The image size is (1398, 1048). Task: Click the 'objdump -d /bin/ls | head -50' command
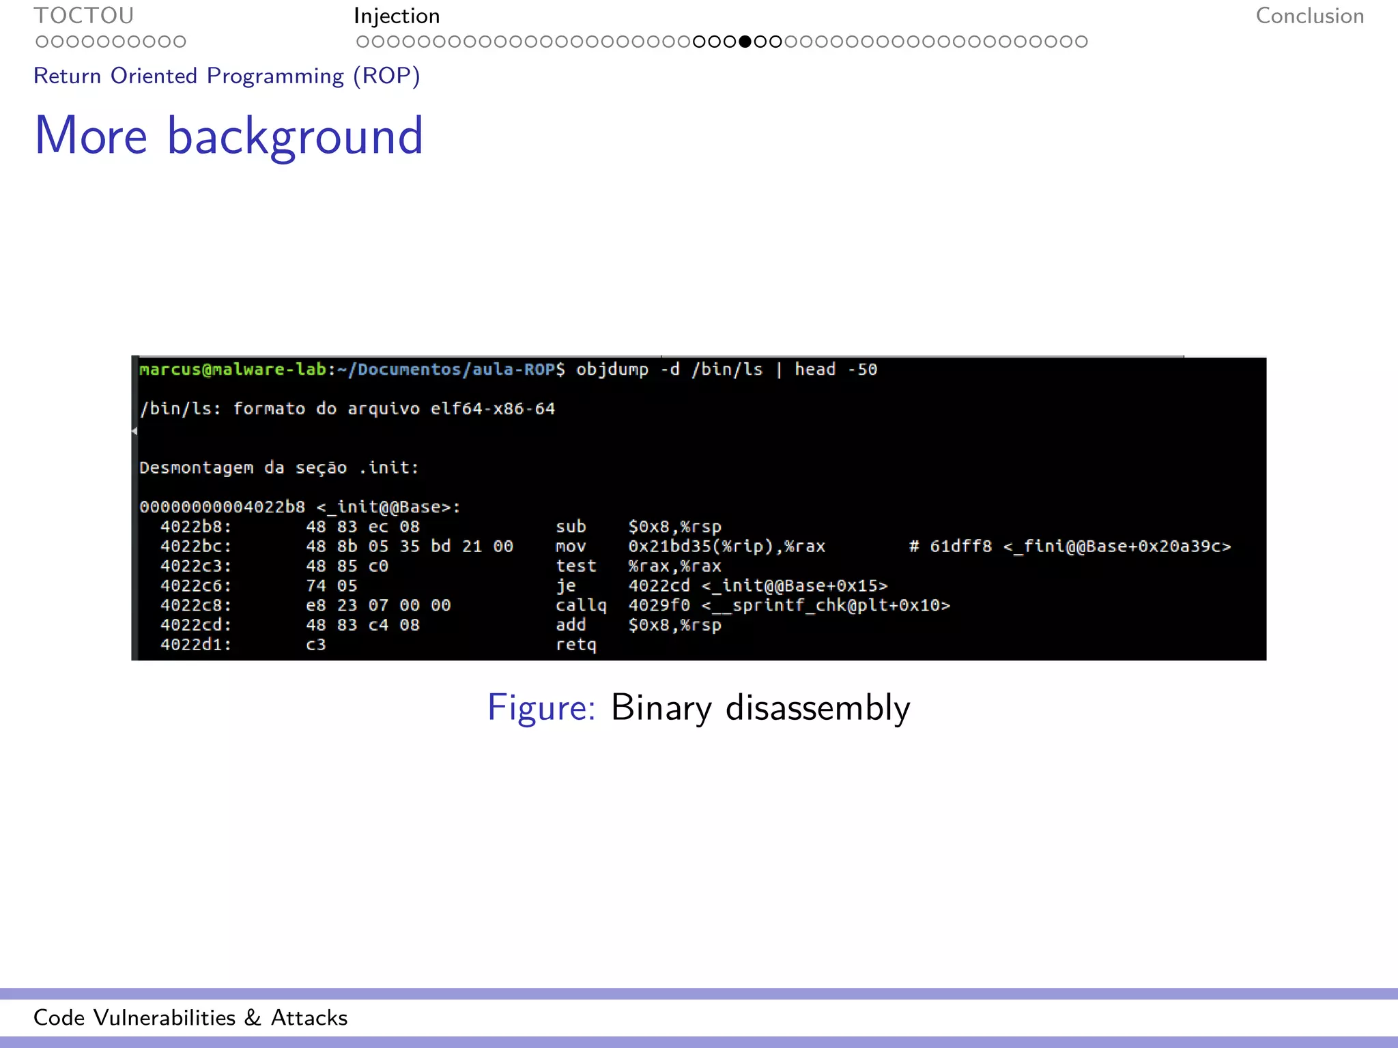click(726, 370)
